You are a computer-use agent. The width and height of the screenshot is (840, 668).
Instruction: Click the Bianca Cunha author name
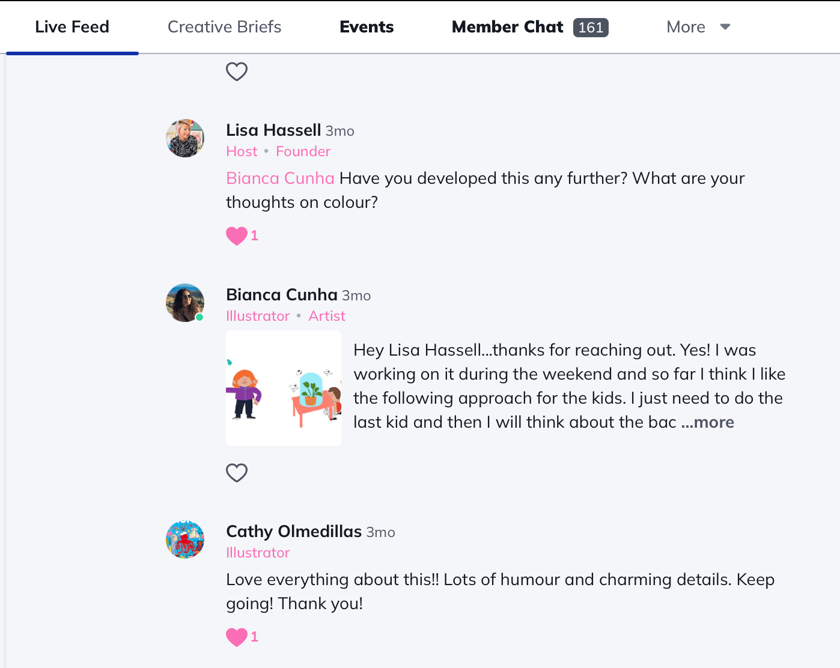(281, 295)
